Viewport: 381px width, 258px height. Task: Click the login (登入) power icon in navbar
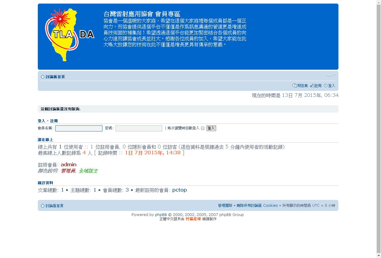[326, 86]
